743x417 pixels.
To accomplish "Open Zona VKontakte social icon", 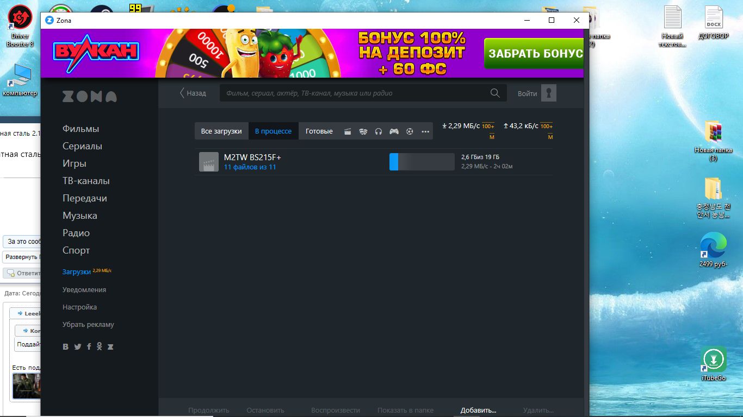I will pos(66,346).
